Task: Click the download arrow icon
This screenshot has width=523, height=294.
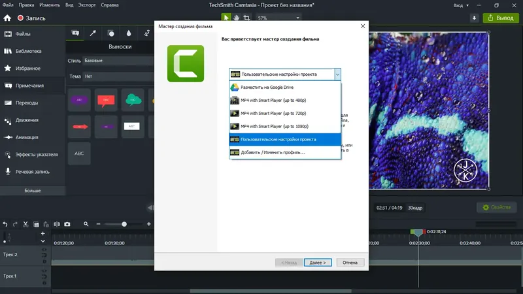Action: (475, 18)
